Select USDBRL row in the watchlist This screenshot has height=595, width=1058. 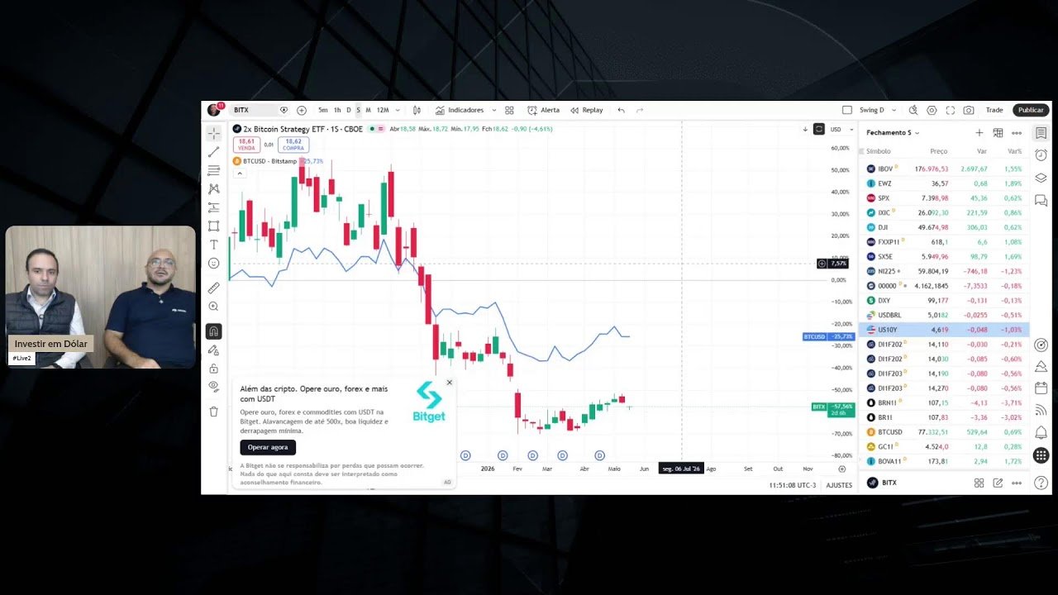(943, 315)
